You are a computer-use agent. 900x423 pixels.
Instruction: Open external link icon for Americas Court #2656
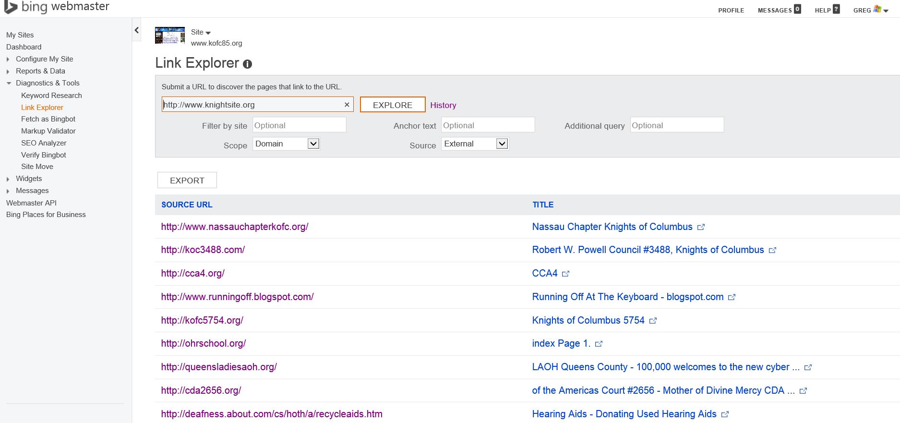point(803,391)
